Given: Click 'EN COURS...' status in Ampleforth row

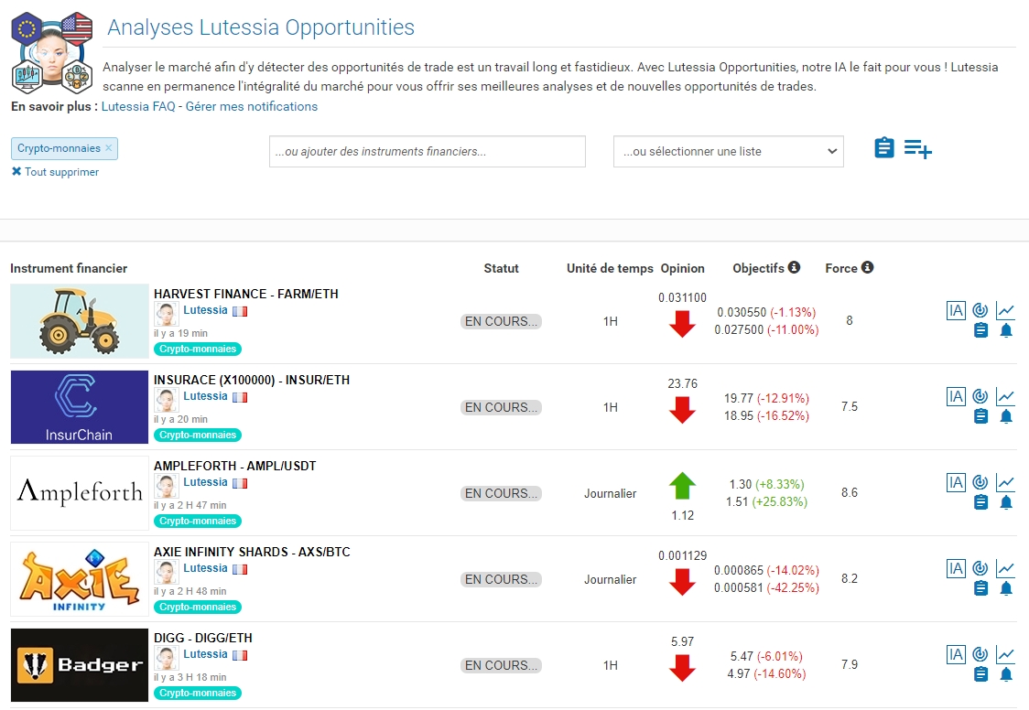Looking at the screenshot, I should coord(502,493).
